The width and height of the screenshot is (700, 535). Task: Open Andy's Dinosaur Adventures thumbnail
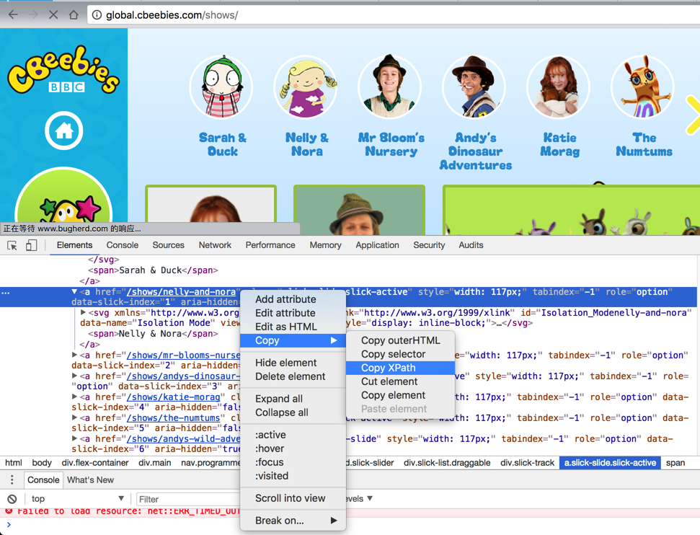(474, 87)
